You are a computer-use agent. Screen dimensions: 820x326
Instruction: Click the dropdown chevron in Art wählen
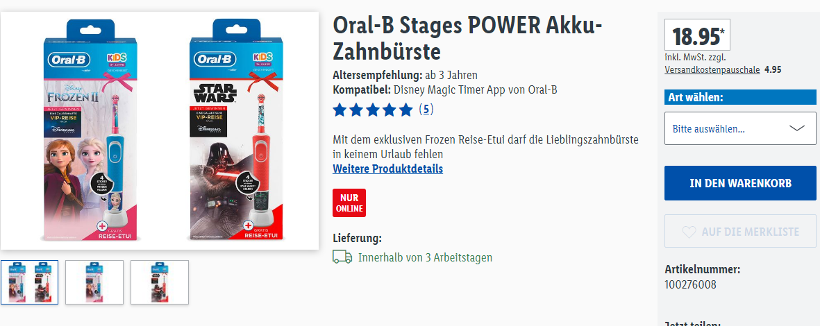coord(796,128)
